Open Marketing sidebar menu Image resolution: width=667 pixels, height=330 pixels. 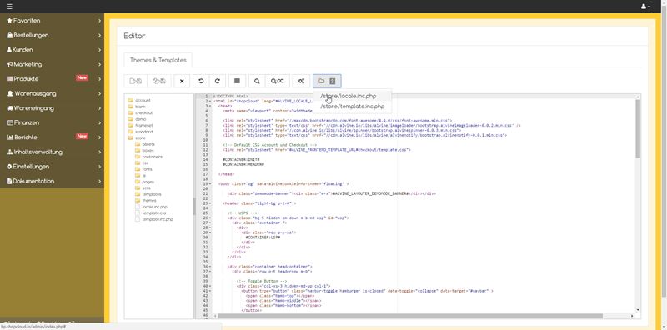coord(52,65)
